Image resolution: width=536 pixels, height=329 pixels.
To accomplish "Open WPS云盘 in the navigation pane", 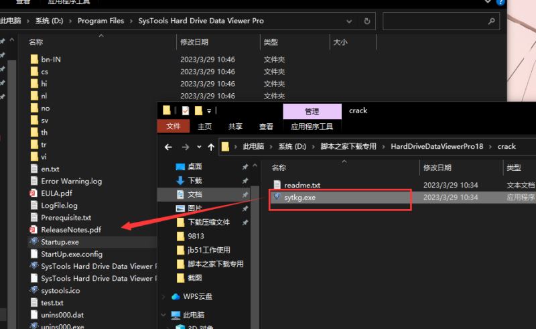I will [x=197, y=297].
